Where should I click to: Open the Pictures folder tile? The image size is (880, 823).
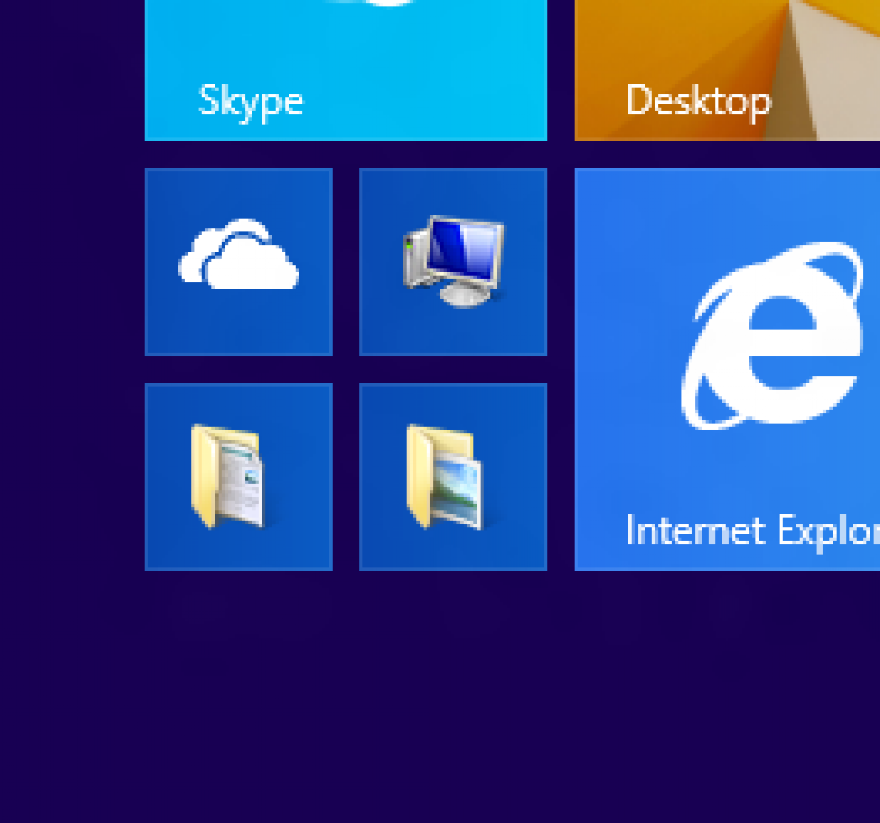point(453,477)
